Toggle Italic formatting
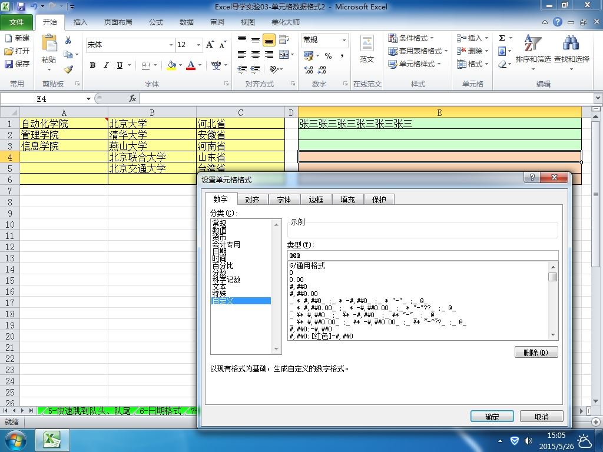The width and height of the screenshot is (603, 452). [106, 65]
